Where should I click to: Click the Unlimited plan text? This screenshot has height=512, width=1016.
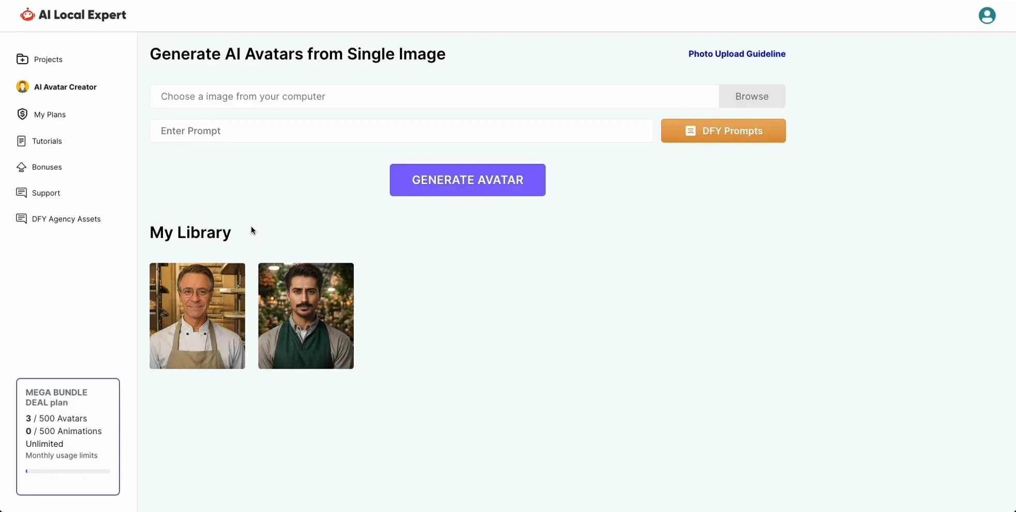tap(44, 444)
